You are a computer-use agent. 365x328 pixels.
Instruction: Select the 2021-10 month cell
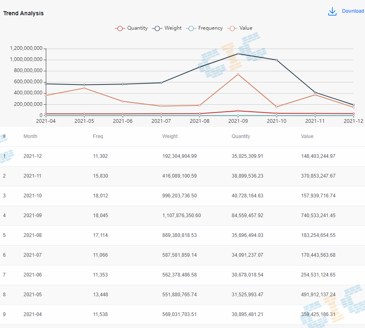pyautogui.click(x=33, y=196)
